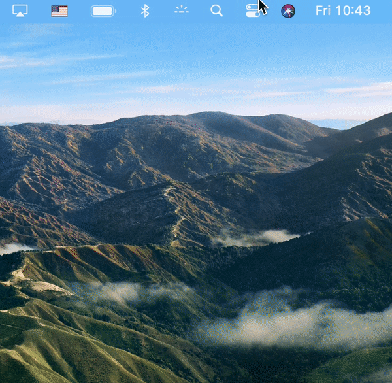Viewport: 392px width, 383px height.
Task: Open Control Center toggles icon
Action: point(252,10)
